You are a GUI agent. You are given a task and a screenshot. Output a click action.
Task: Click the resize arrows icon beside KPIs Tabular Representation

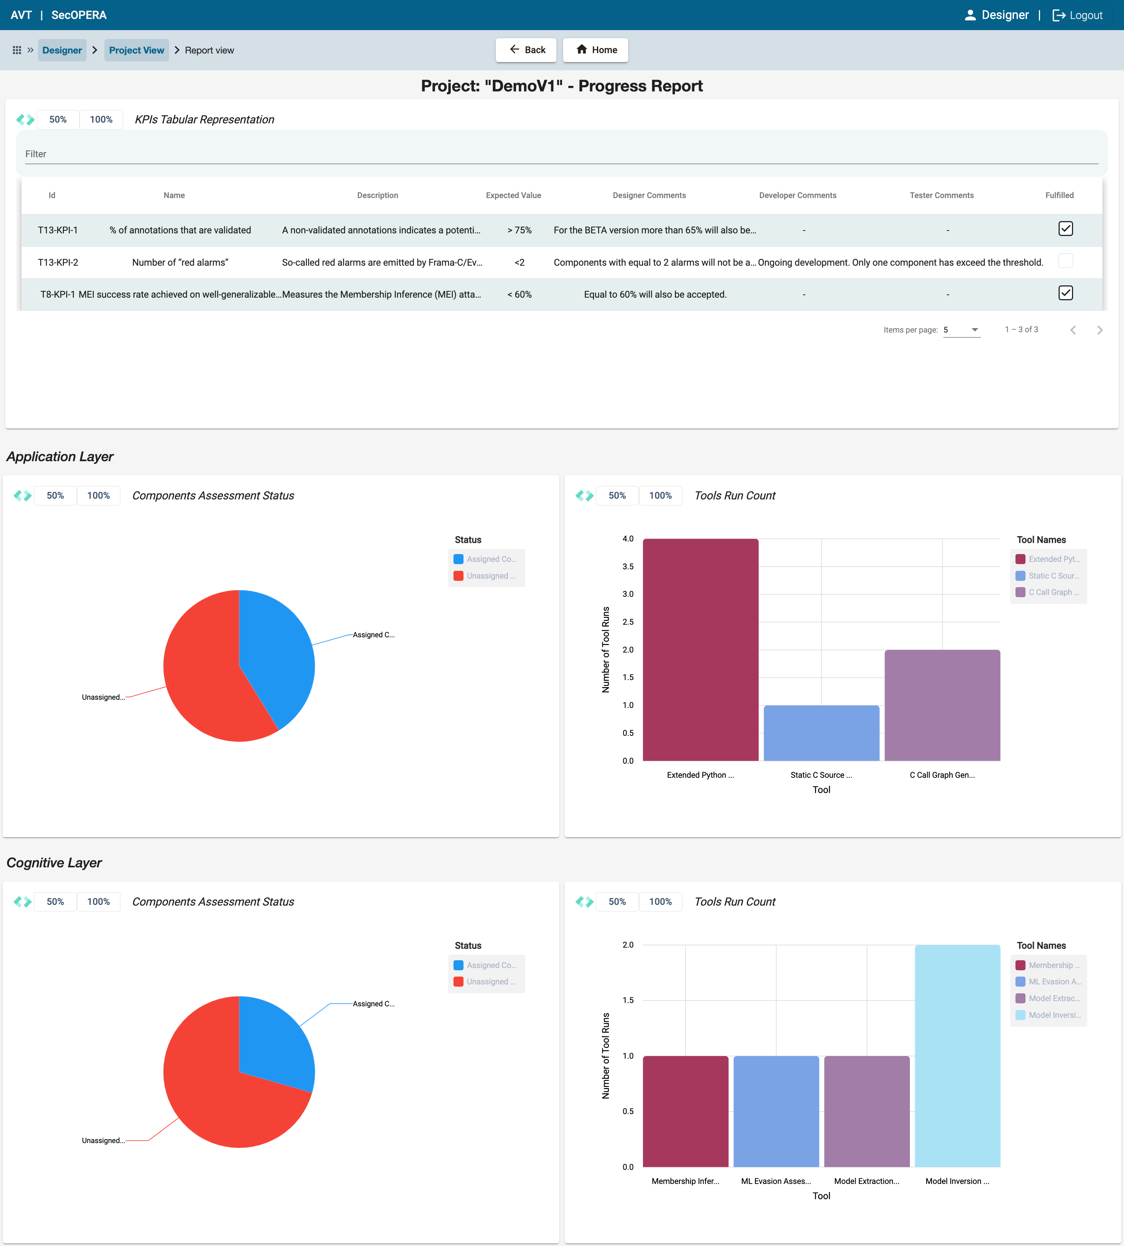[25, 120]
